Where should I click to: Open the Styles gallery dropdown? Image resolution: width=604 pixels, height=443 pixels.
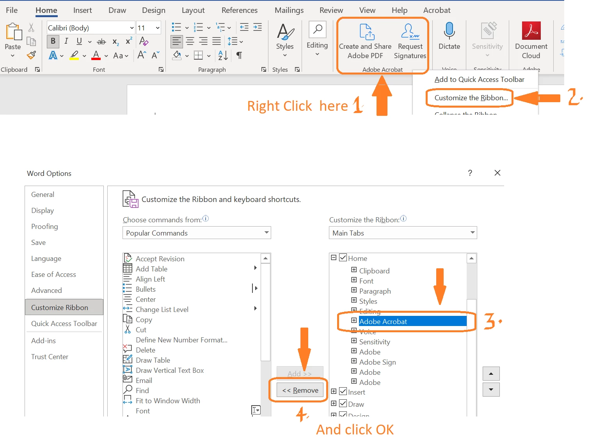coord(285,55)
